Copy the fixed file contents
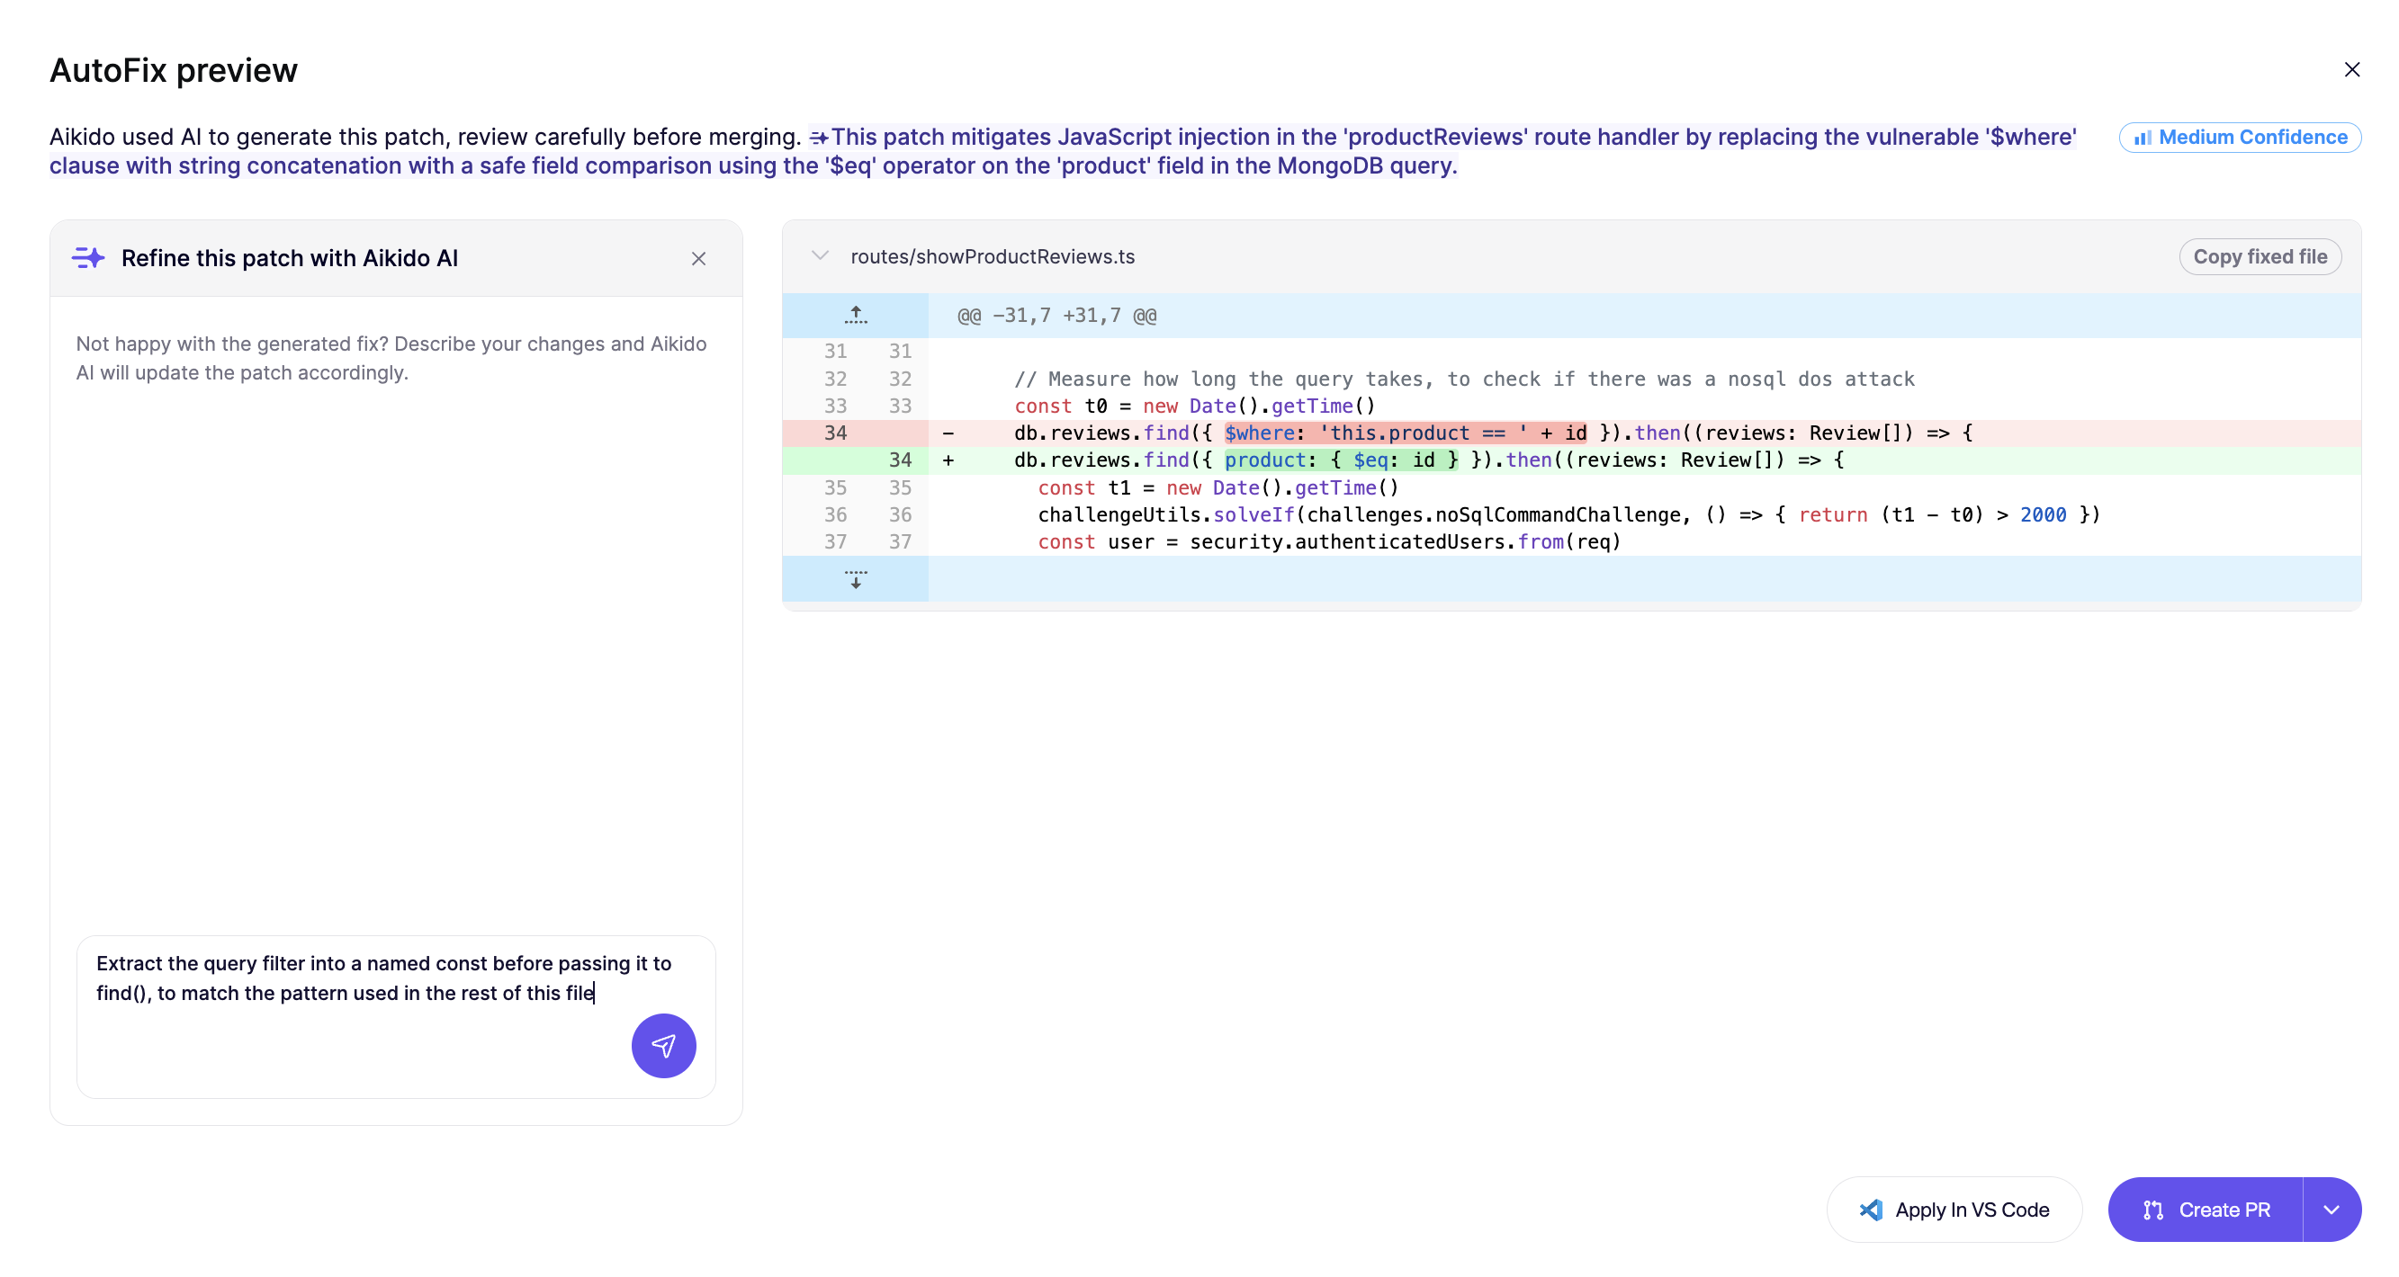The width and height of the screenshot is (2399, 1277). pos(2260,257)
